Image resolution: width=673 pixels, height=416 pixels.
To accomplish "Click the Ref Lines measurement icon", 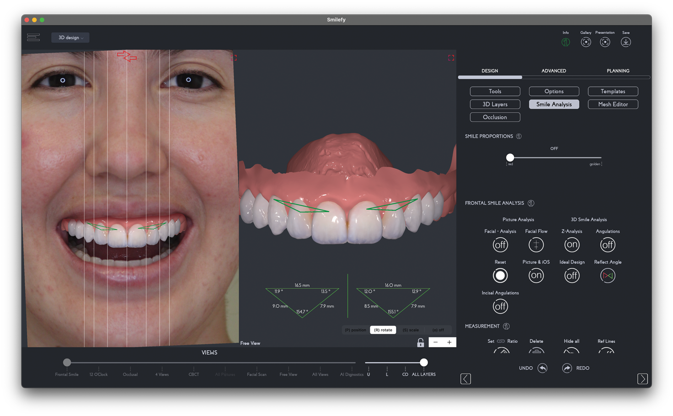I will tap(606, 351).
